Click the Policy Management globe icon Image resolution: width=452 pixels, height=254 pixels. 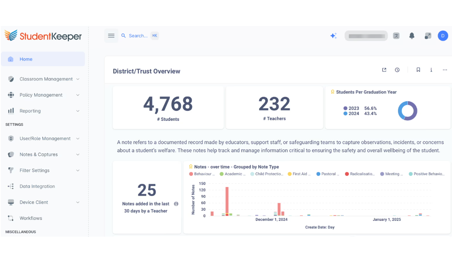click(11, 95)
